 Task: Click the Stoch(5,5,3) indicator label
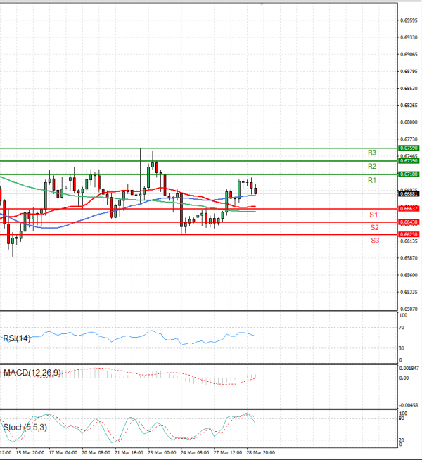click(x=25, y=428)
